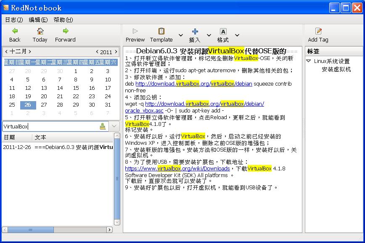Go to the previous month arrow

(x=6, y=51)
